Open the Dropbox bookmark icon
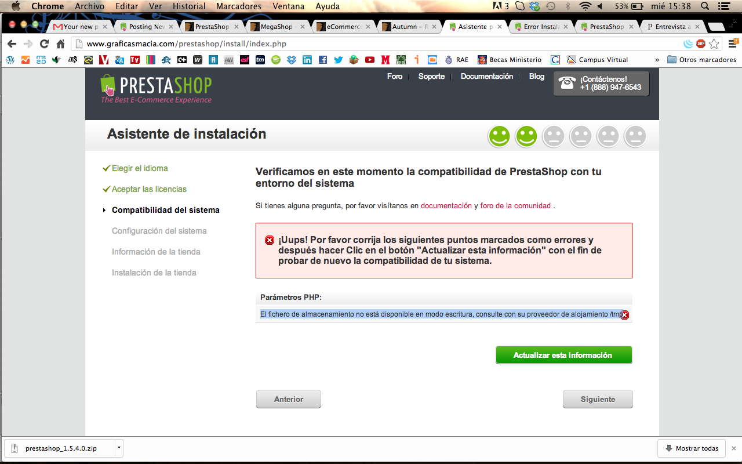This screenshot has height=464, width=742. click(x=292, y=60)
